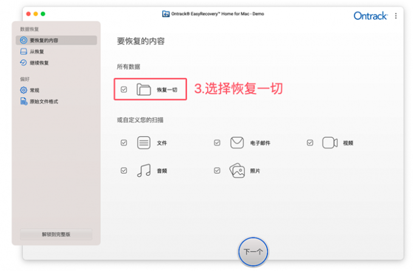
Task: Toggle the 照片 checkbox
Action: pos(217,171)
